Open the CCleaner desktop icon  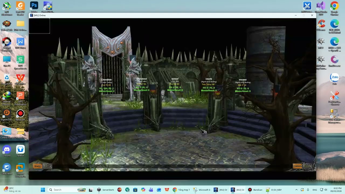click(x=321, y=26)
